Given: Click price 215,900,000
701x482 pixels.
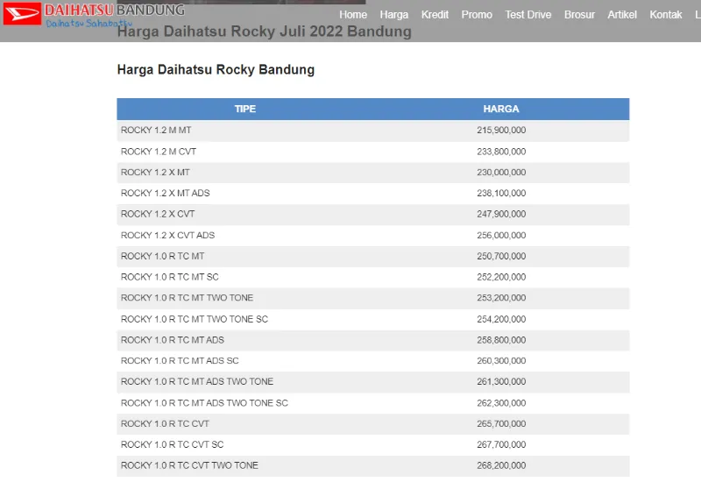Looking at the screenshot, I should [x=501, y=131].
